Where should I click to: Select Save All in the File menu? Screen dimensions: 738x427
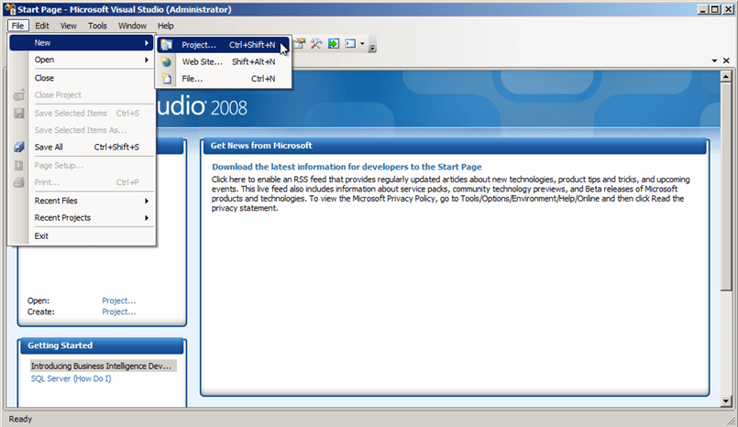point(82,148)
